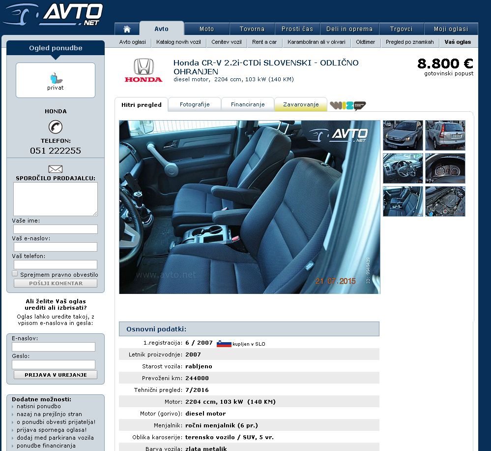Click the gotovinski popust text
The width and height of the screenshot is (491, 451).
pos(449,74)
